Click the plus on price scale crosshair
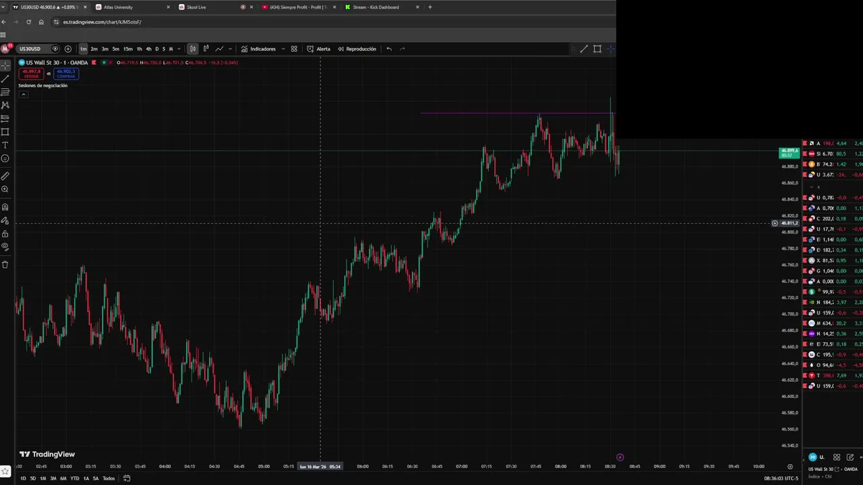This screenshot has width=863, height=485. point(775,223)
